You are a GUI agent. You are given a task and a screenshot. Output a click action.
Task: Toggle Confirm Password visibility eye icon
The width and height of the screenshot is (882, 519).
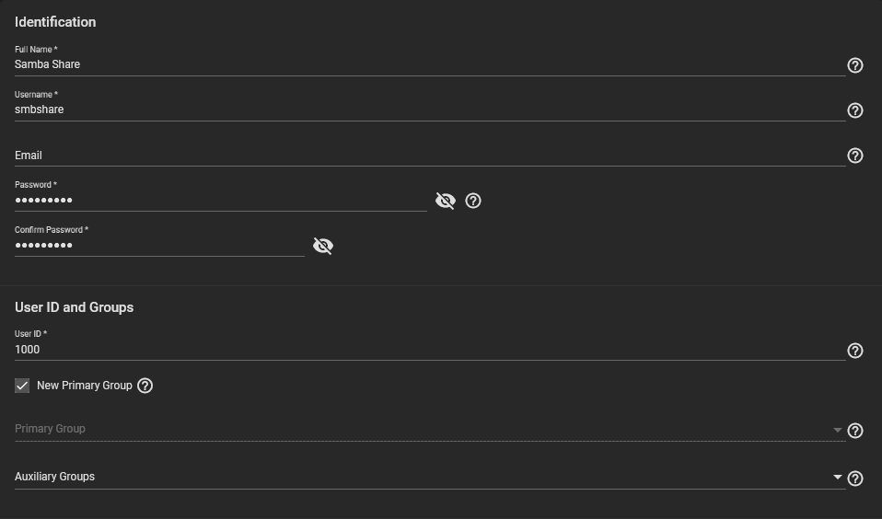[323, 246]
